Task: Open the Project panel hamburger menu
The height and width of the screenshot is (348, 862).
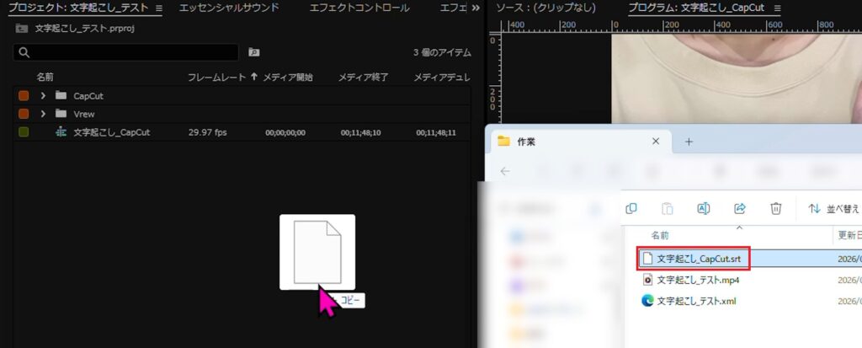Action: pyautogui.click(x=158, y=8)
